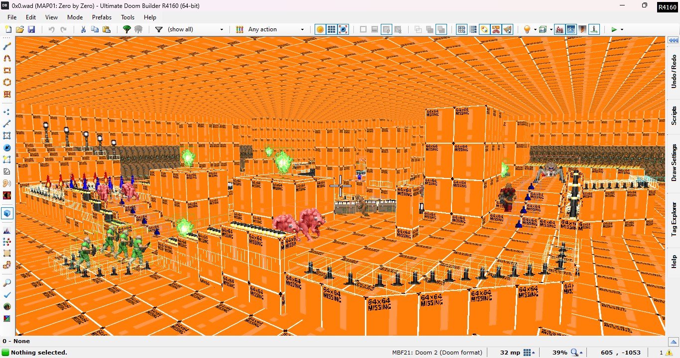680x358 pixels.
Task: Toggle auto clear sidedef textures brush
Action: [508, 29]
